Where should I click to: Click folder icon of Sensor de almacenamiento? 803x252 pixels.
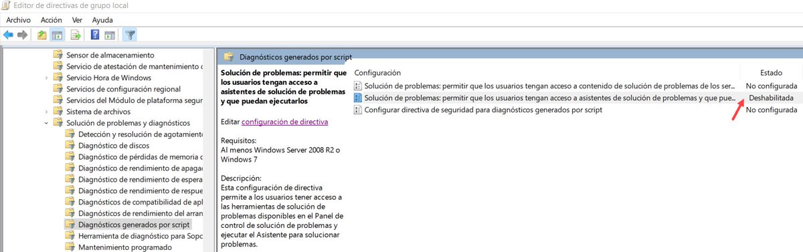[x=58, y=55]
